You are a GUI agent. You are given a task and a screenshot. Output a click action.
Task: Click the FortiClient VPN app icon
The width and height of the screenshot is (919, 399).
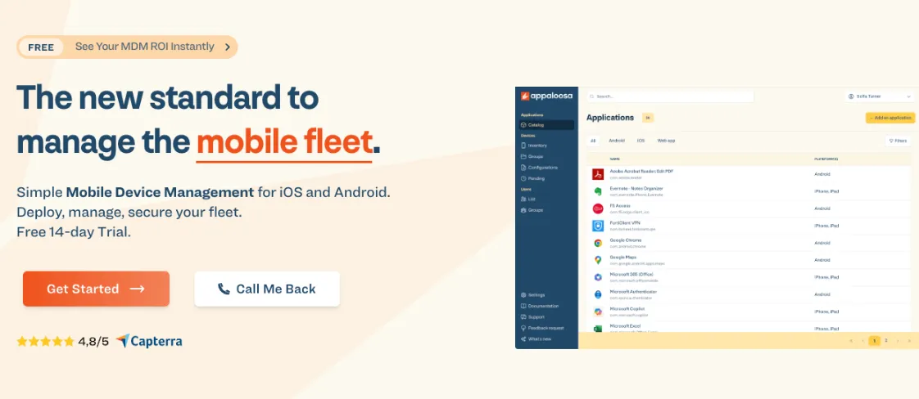[x=598, y=226]
